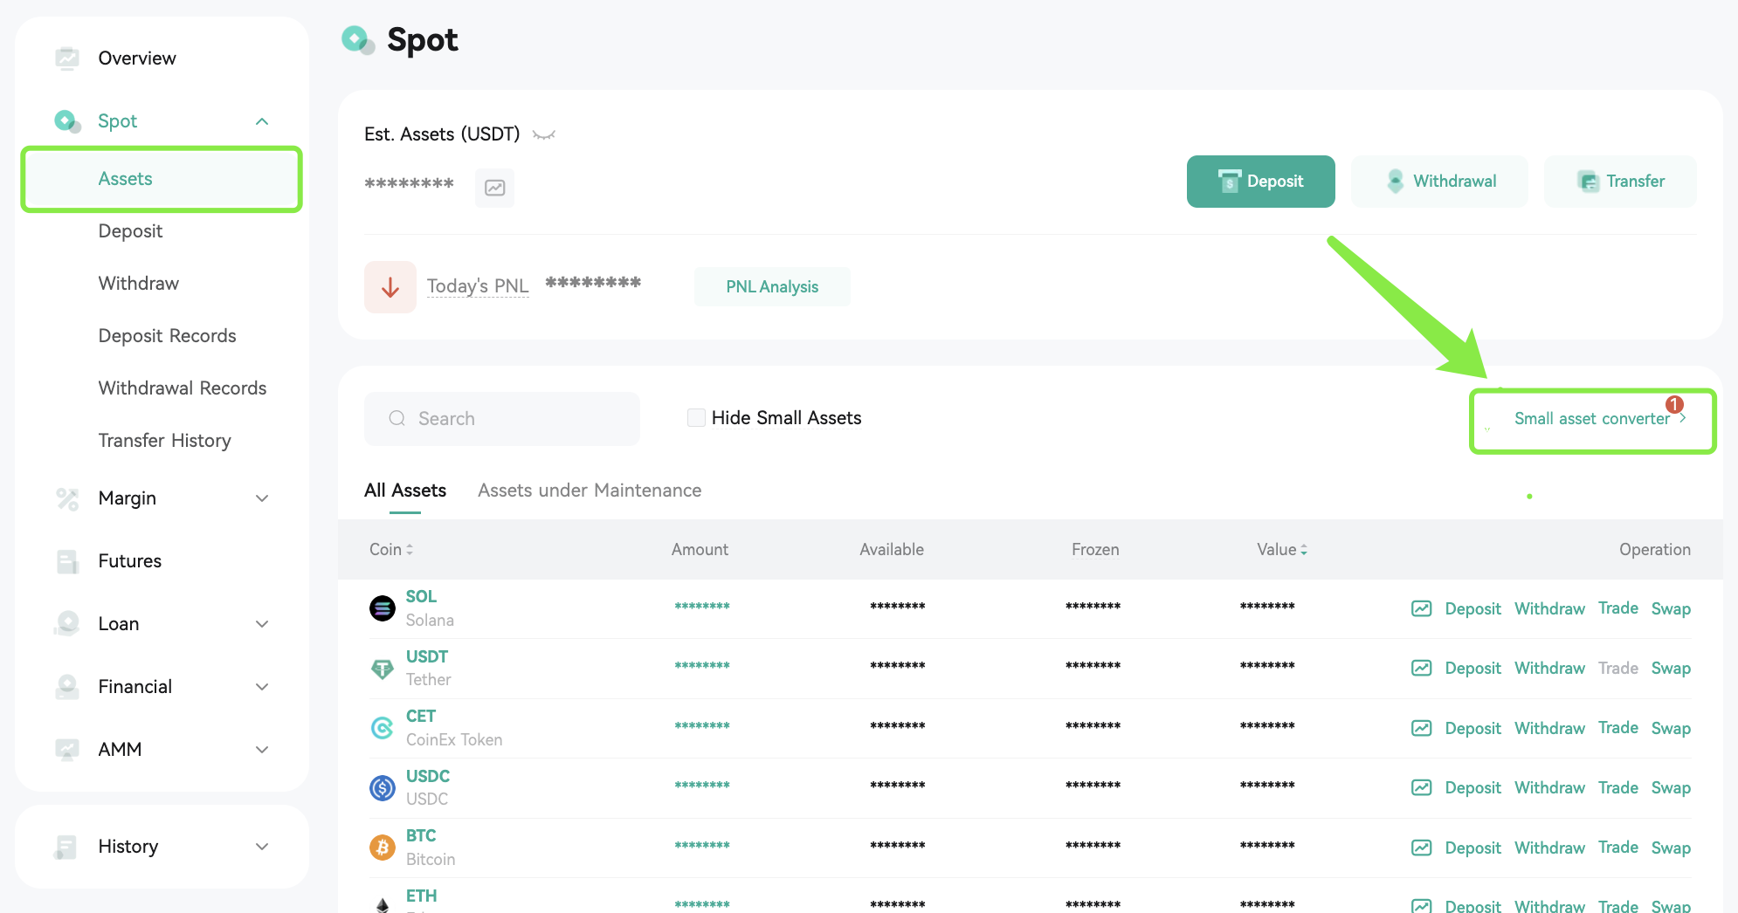Toggle the asset balance visibility eye icon

click(544, 134)
